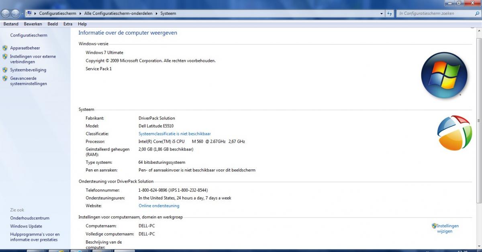
Task: Open the Online ondersteuning website link
Action: pos(159,206)
